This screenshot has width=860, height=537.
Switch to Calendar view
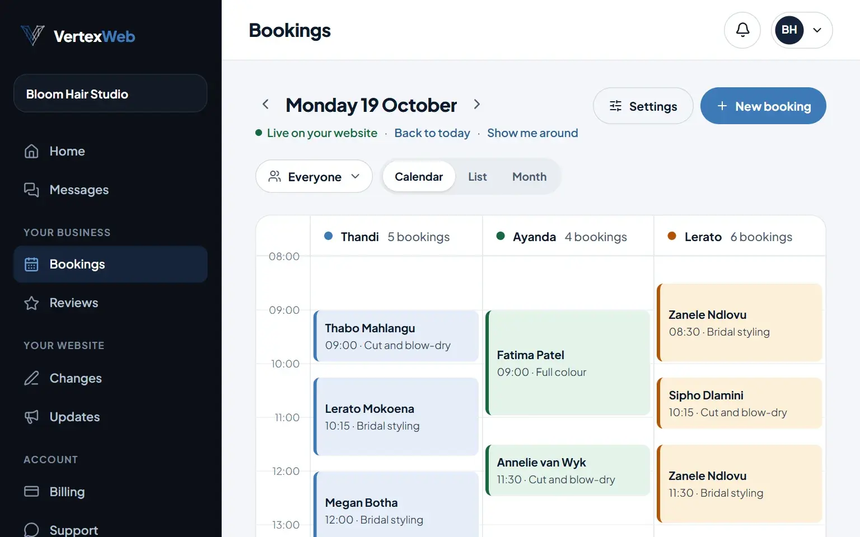click(x=419, y=177)
